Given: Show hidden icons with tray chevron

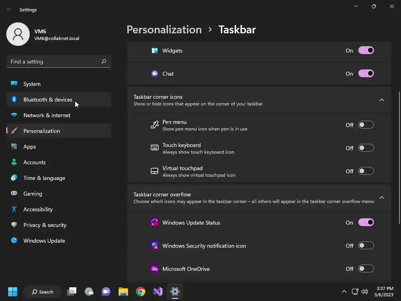Looking at the screenshot, I should click(344, 292).
